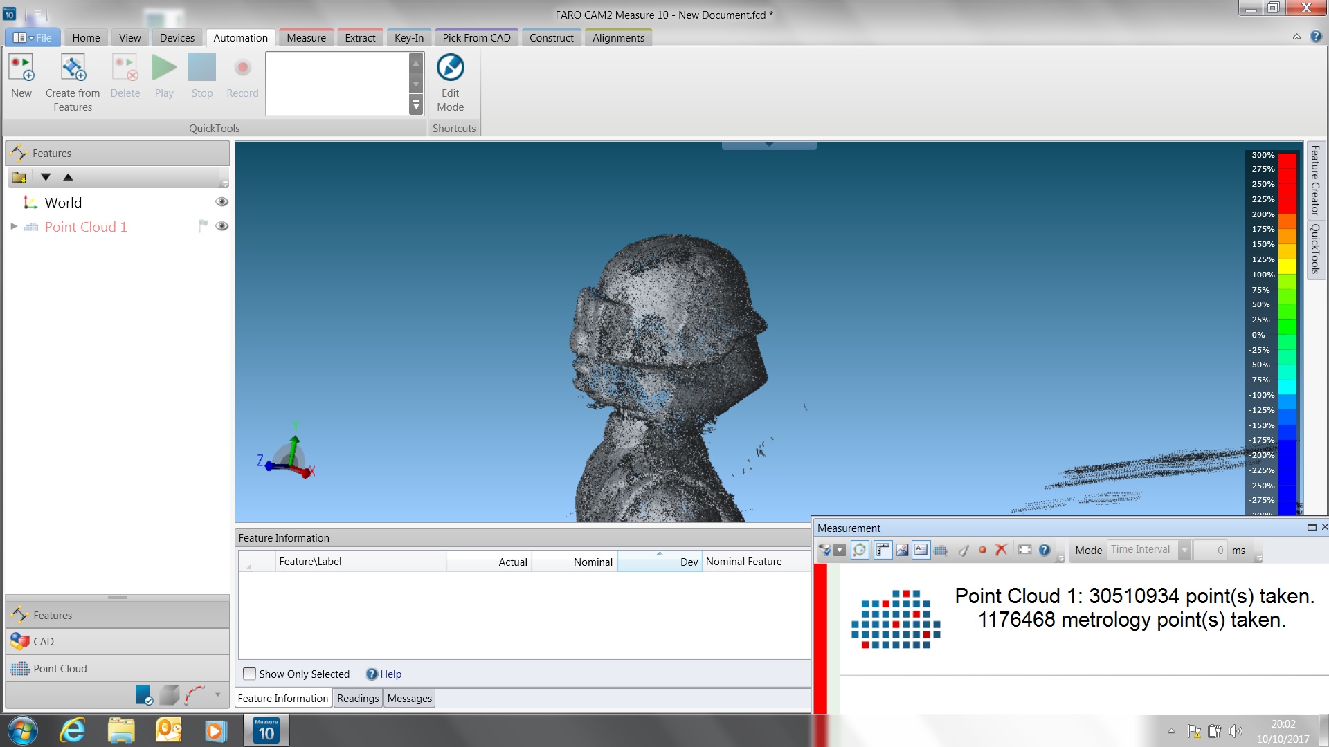Click the red curve pane icon
This screenshot has height=747, width=1329.
point(195,695)
